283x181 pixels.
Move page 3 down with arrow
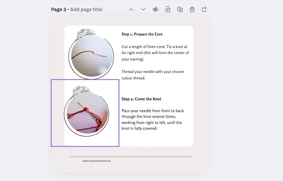[x=143, y=9]
